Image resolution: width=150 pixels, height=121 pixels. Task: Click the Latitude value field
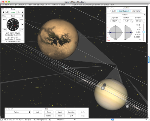(127, 21)
